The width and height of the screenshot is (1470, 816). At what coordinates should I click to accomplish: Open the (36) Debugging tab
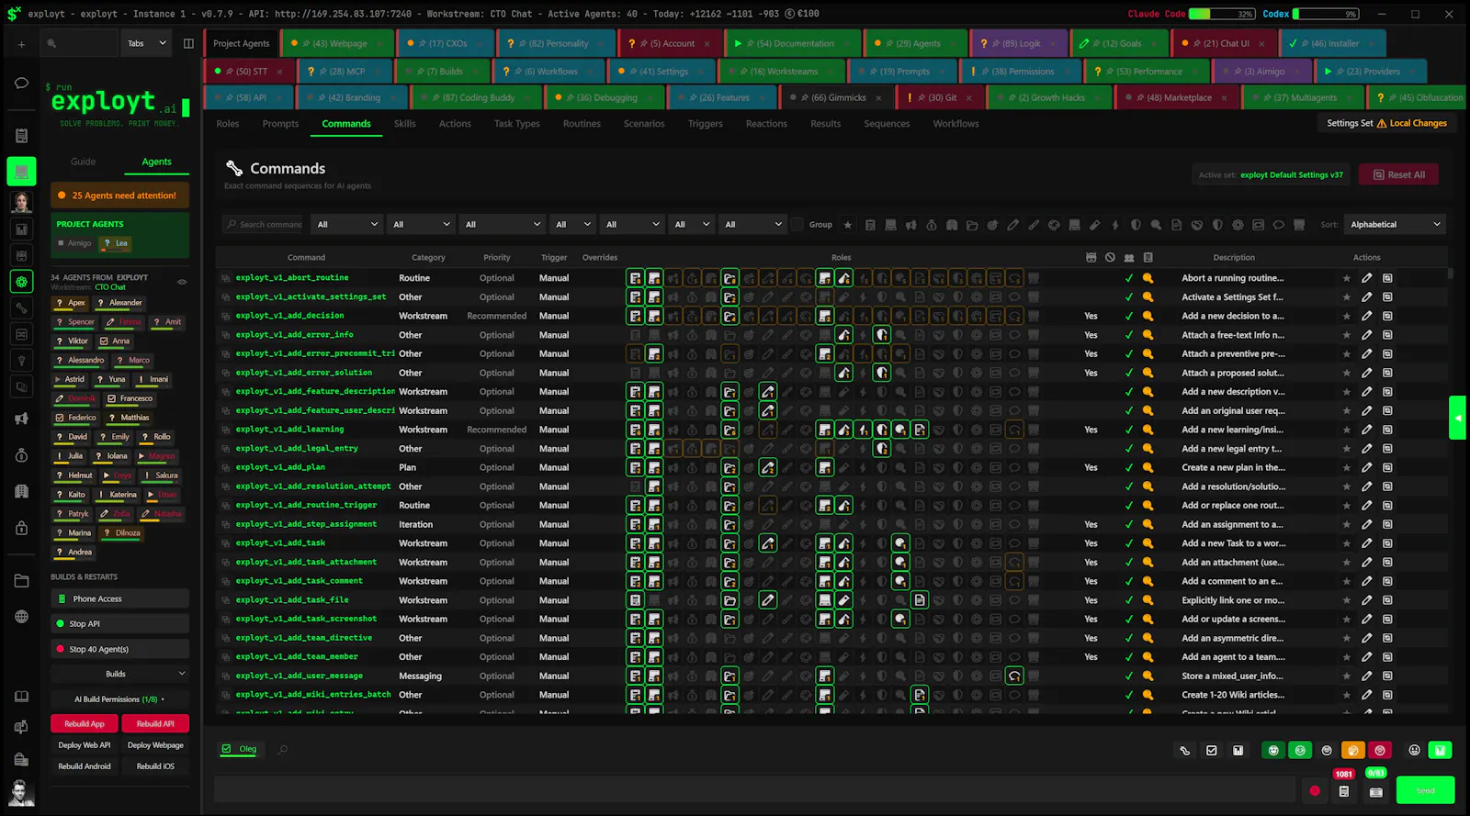click(605, 97)
